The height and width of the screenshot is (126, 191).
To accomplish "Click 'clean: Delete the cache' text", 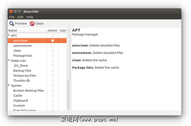I will pyautogui.click(x=90, y=60).
